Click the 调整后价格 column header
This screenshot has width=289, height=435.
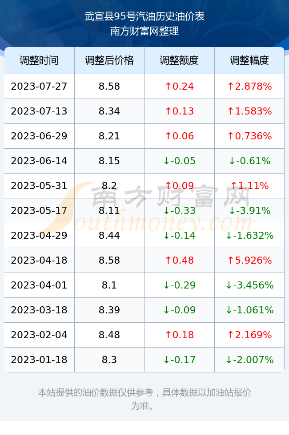coord(109,60)
